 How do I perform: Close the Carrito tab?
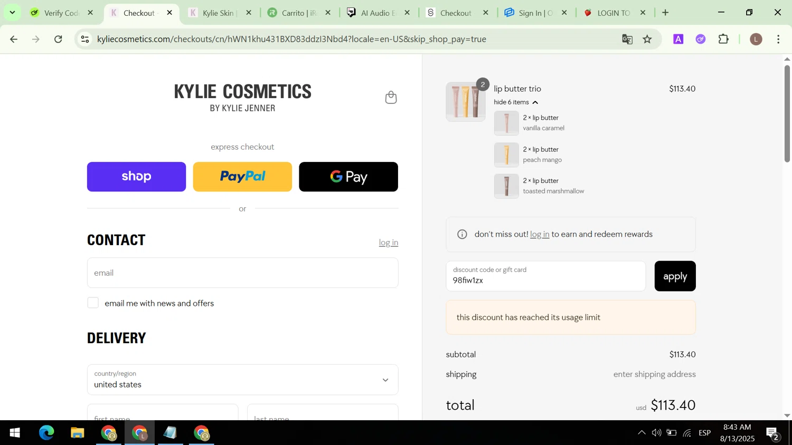coord(328,13)
